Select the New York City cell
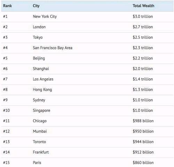Screen dimensions: 174x167 pos(45,17)
